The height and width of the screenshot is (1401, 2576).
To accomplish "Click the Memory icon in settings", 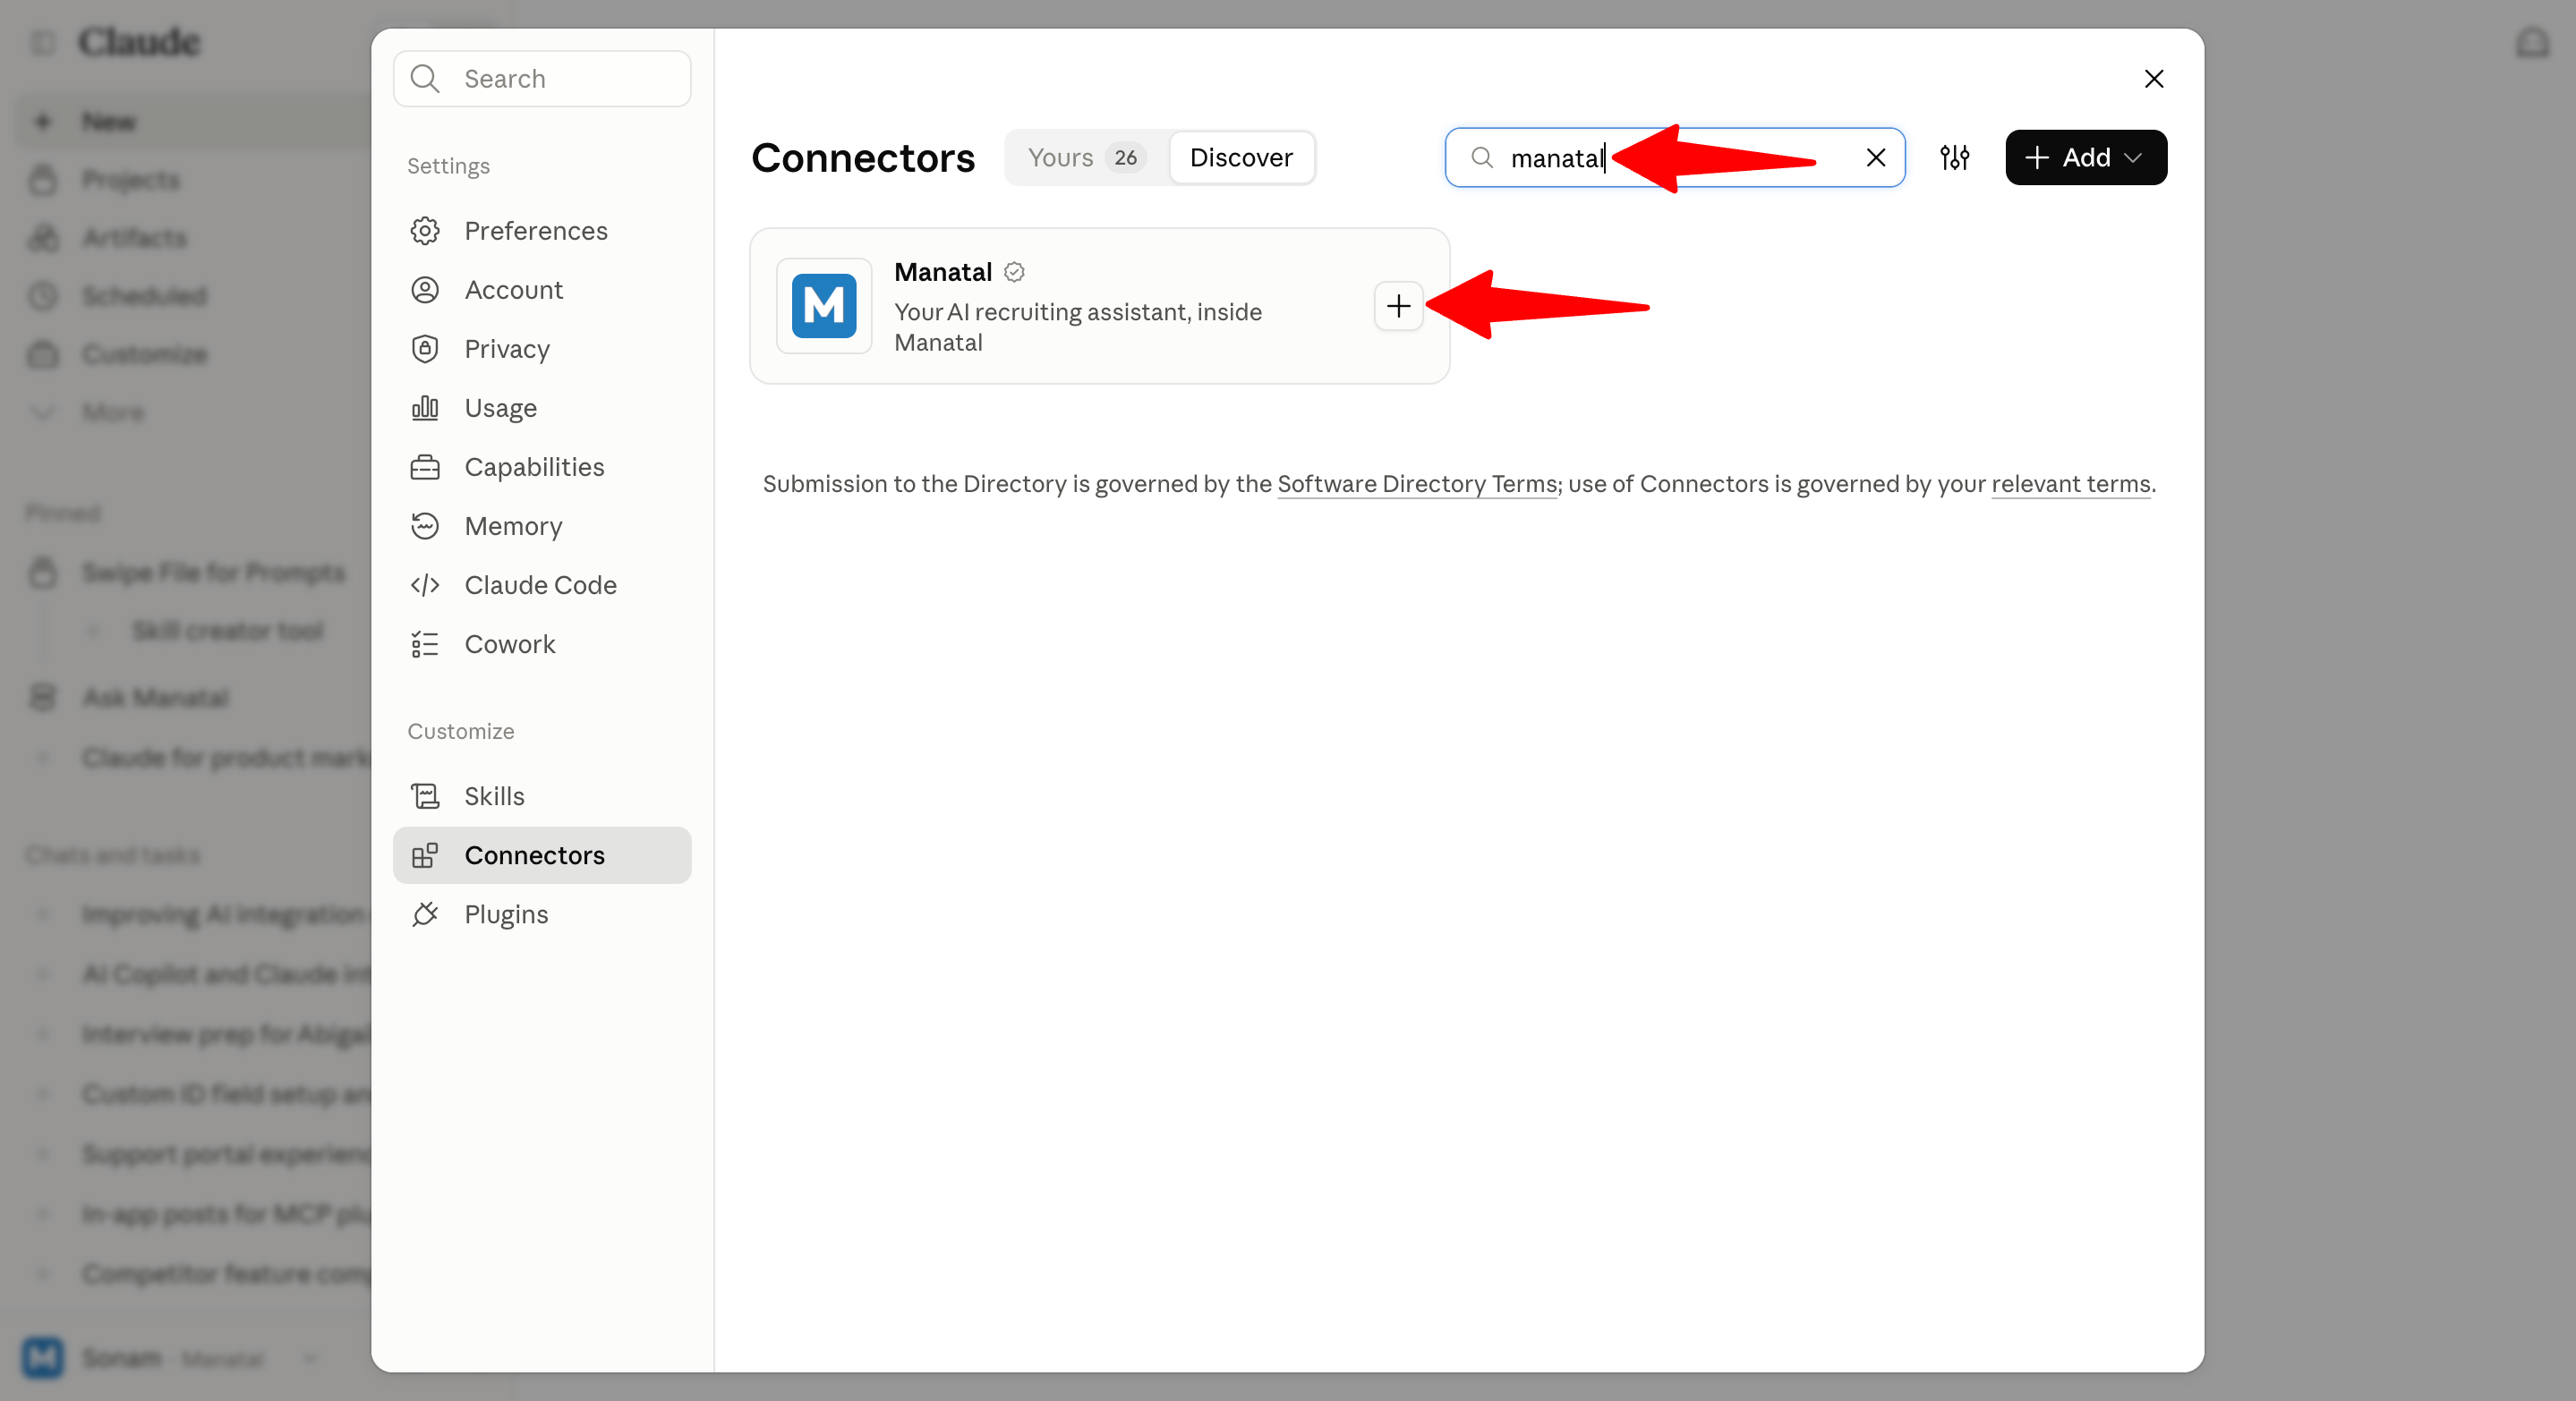I will click(425, 526).
